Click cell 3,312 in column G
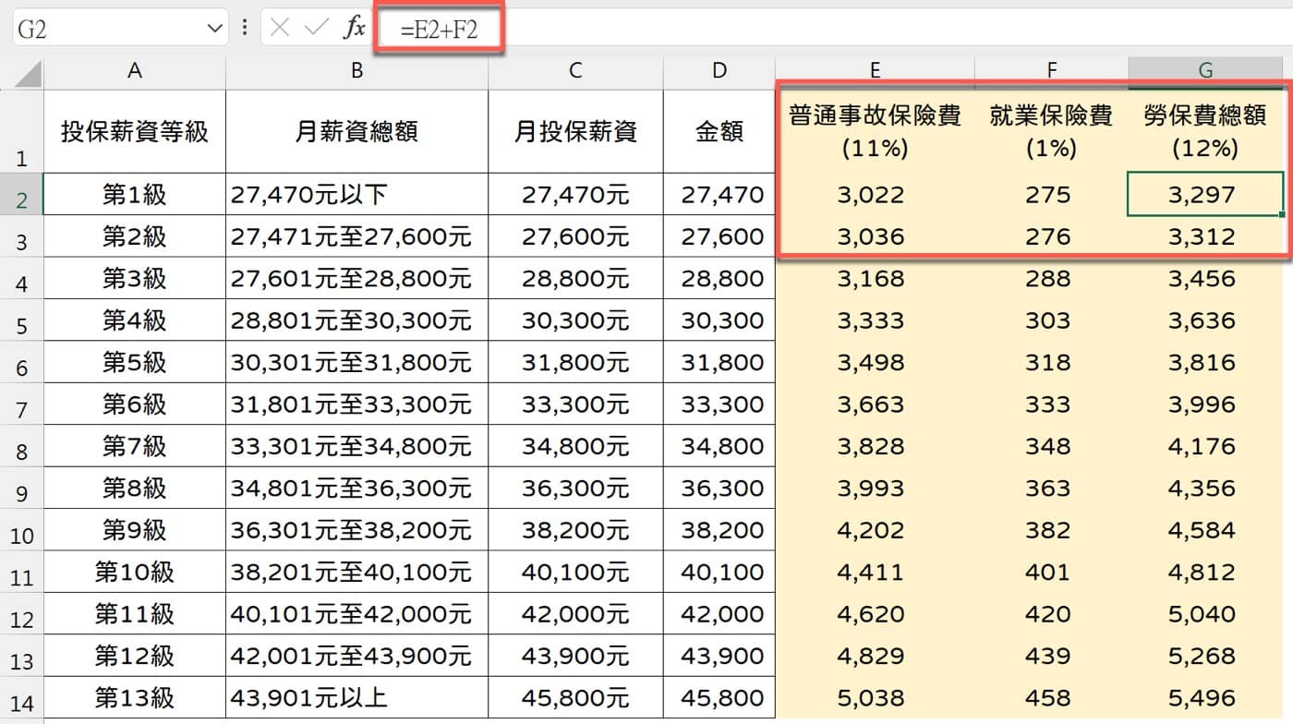The width and height of the screenshot is (1293, 724). click(1205, 236)
